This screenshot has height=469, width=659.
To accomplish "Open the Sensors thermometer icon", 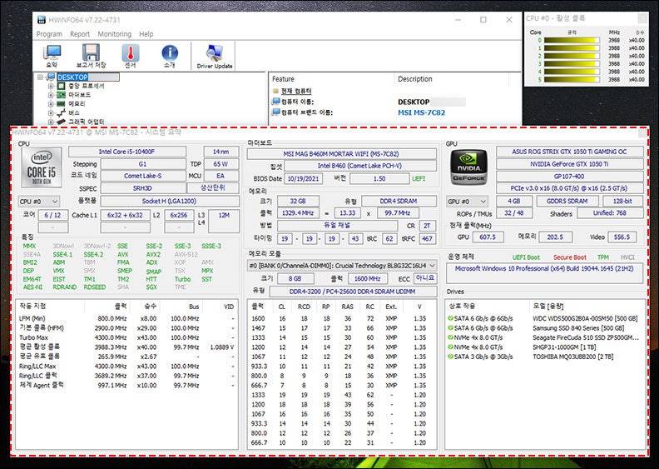I will pos(130,56).
